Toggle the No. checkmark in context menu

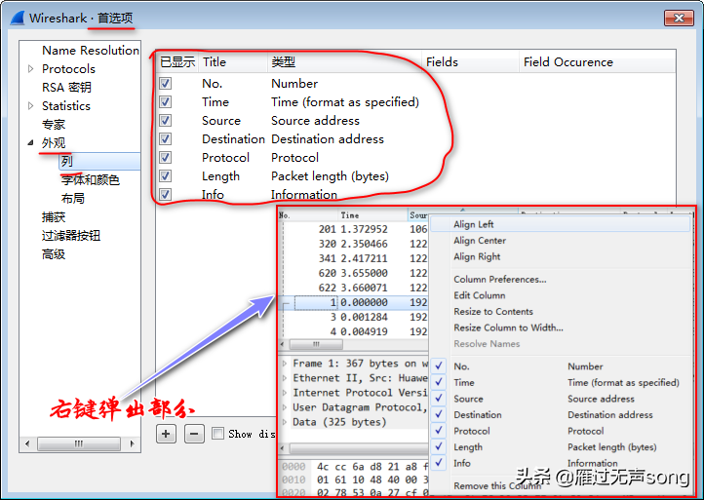439,366
